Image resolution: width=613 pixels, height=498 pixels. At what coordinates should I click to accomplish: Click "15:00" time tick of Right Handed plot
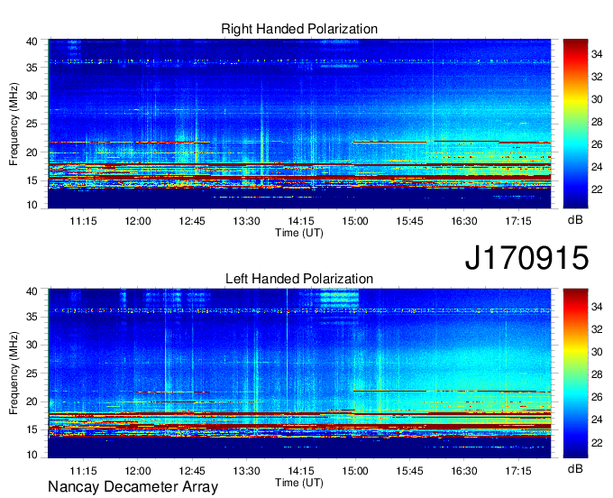(x=355, y=221)
